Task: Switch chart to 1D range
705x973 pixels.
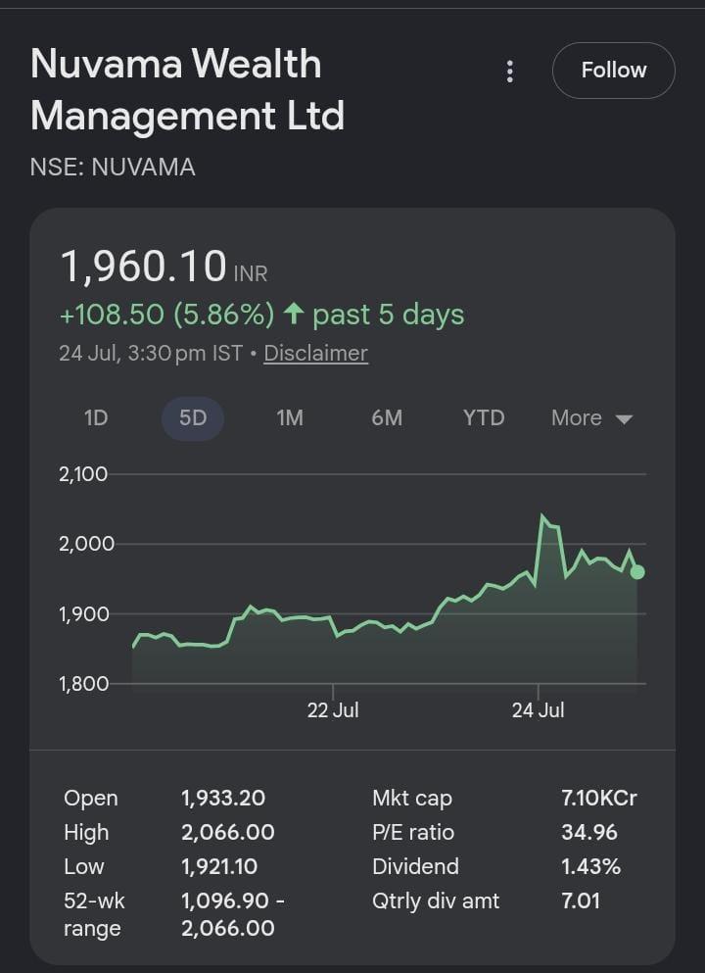Action: [x=96, y=418]
